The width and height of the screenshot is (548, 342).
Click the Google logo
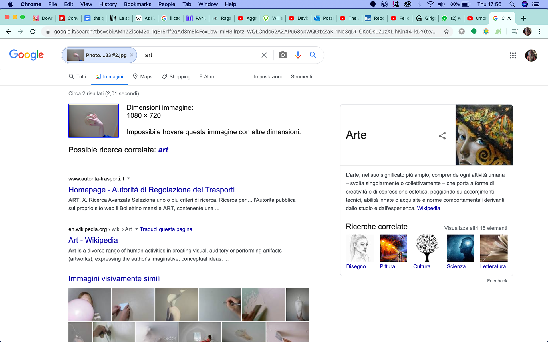click(x=27, y=55)
